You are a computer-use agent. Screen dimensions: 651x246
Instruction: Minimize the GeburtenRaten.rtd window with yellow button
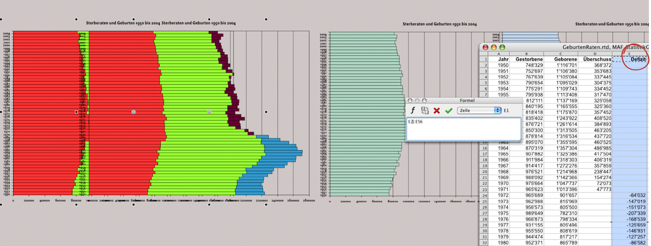(494, 47)
